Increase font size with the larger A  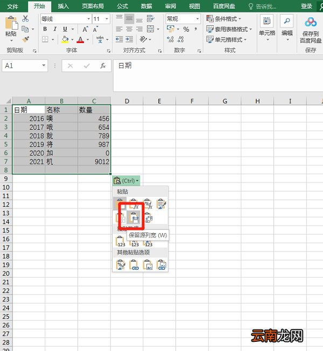coord(85,29)
